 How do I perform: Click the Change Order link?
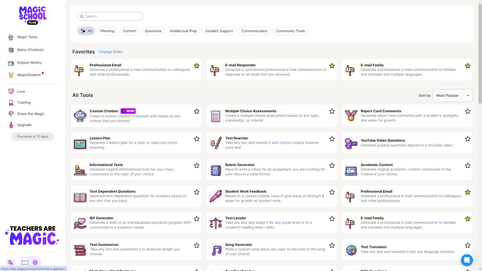click(110, 52)
